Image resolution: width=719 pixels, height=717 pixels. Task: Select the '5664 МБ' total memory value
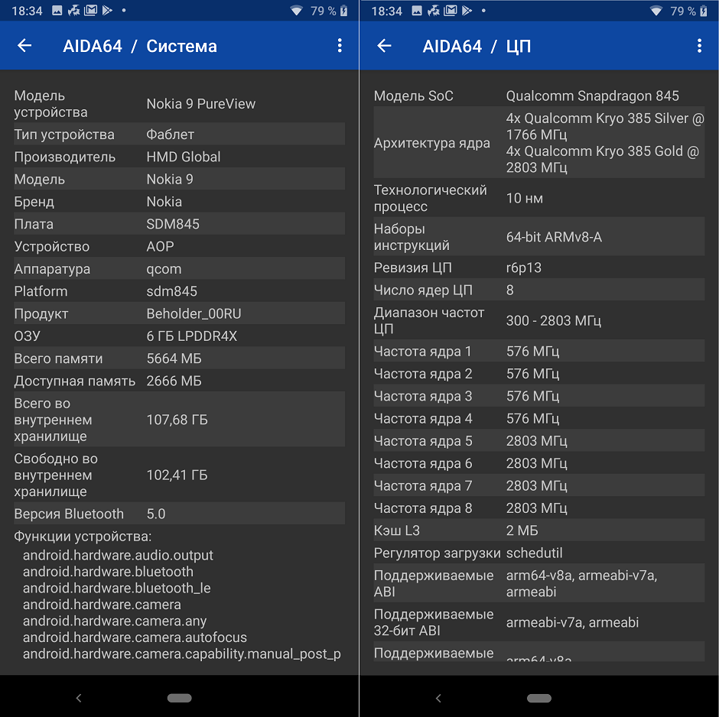pyautogui.click(x=174, y=358)
